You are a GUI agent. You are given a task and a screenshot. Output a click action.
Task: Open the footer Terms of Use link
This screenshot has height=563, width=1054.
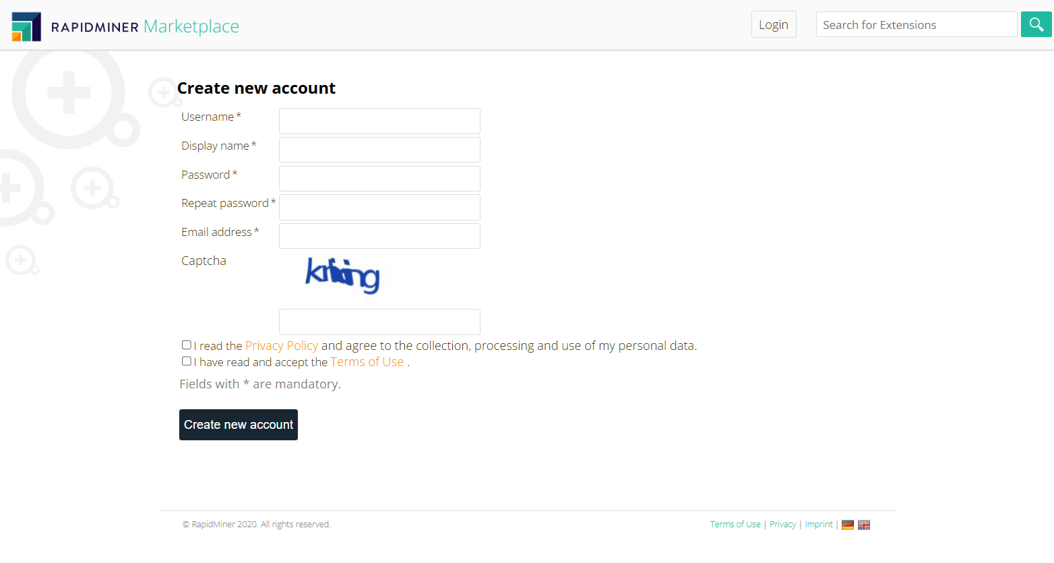coord(735,524)
